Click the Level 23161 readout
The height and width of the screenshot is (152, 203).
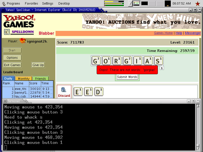click(182, 42)
